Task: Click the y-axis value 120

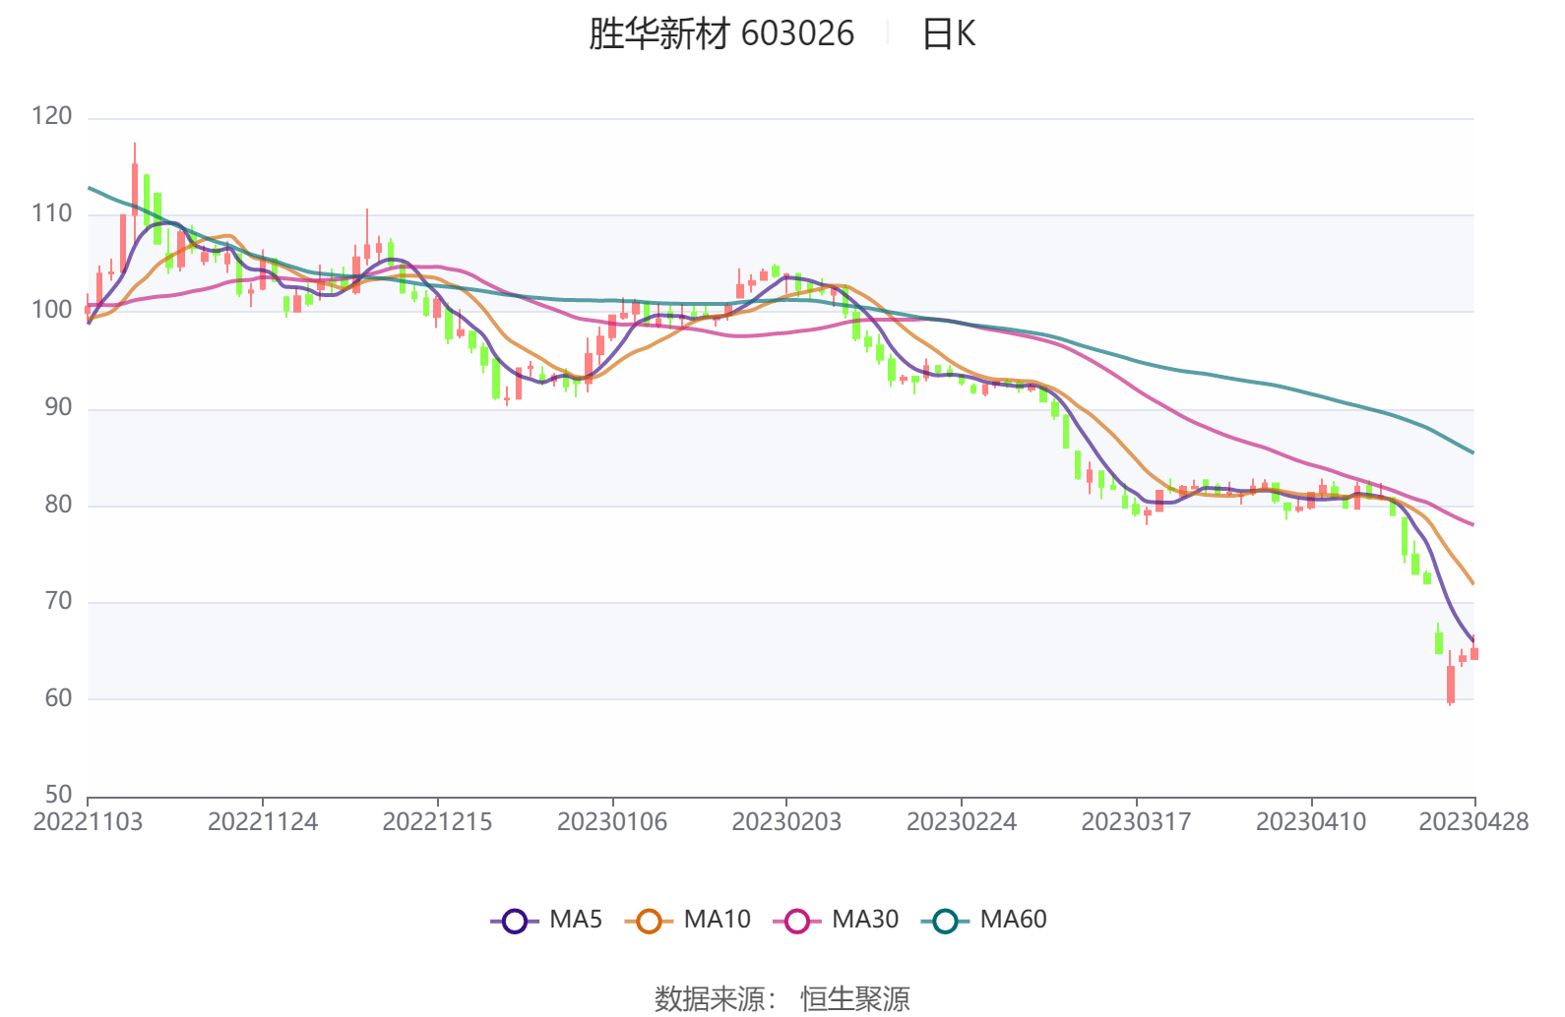Action: [52, 116]
